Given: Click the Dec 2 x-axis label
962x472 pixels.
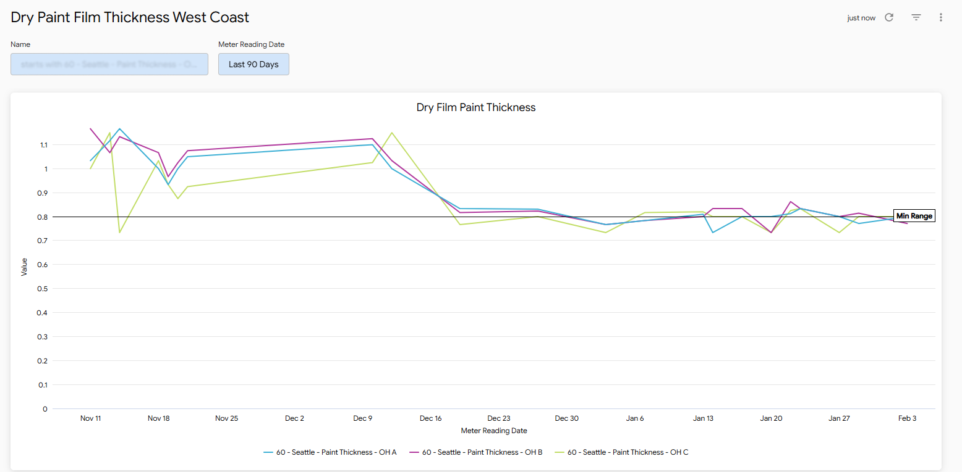Looking at the screenshot, I should (295, 418).
